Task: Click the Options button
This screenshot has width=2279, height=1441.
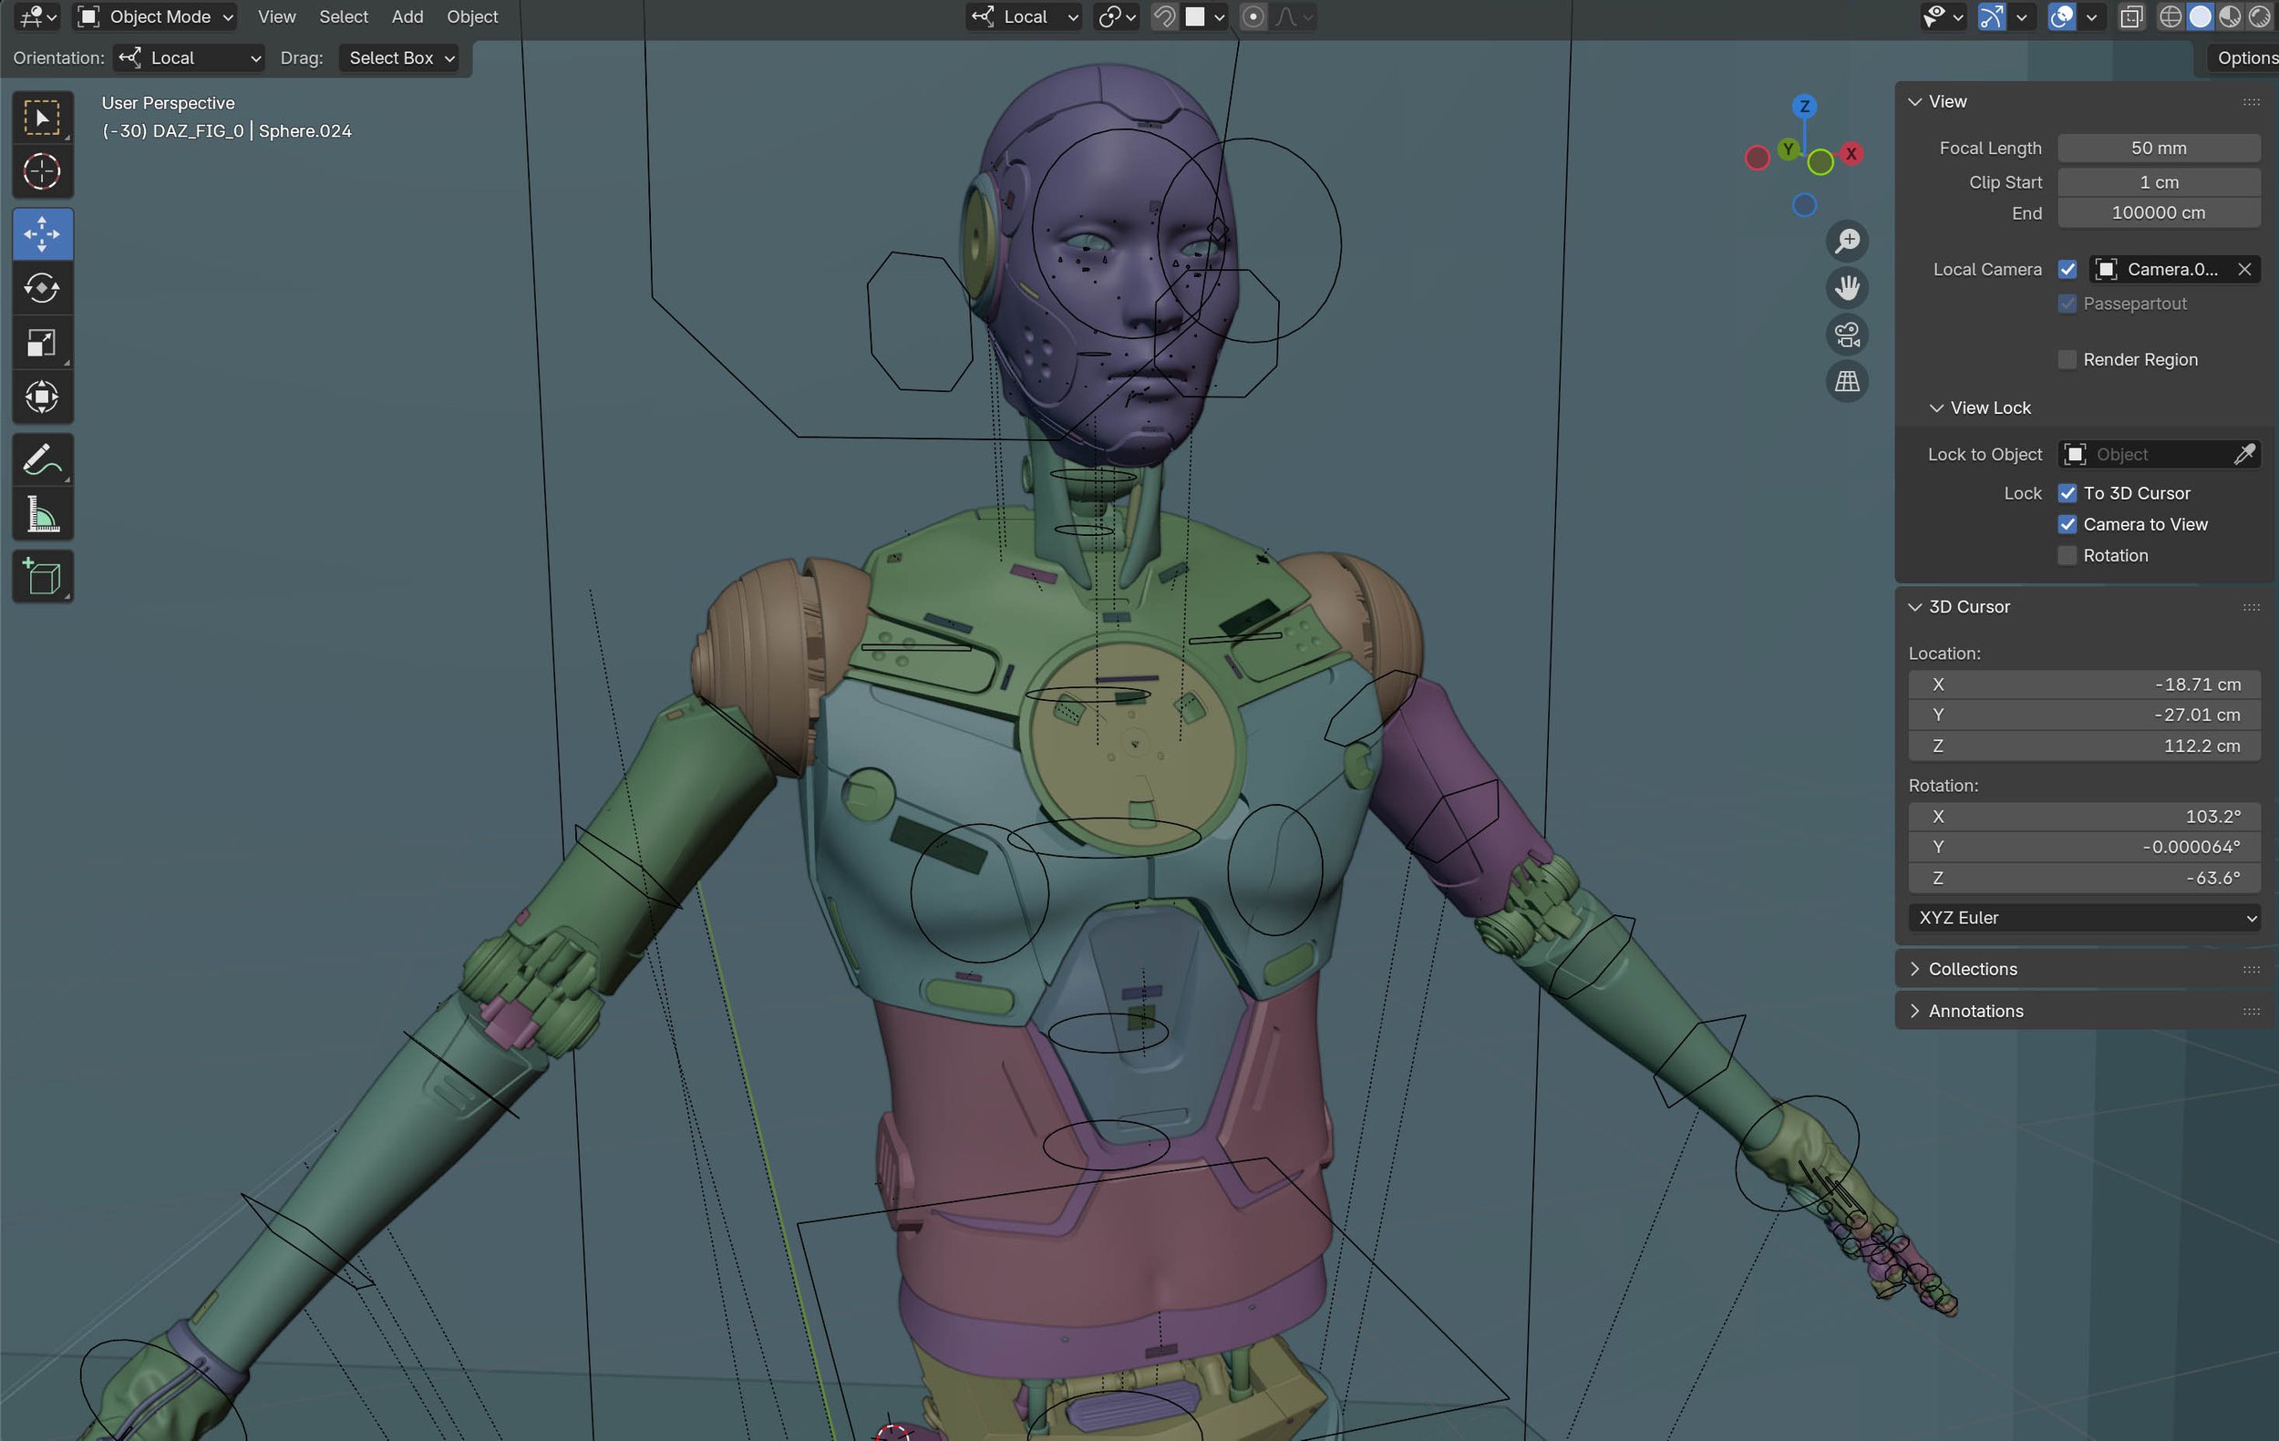Action: [x=2245, y=57]
